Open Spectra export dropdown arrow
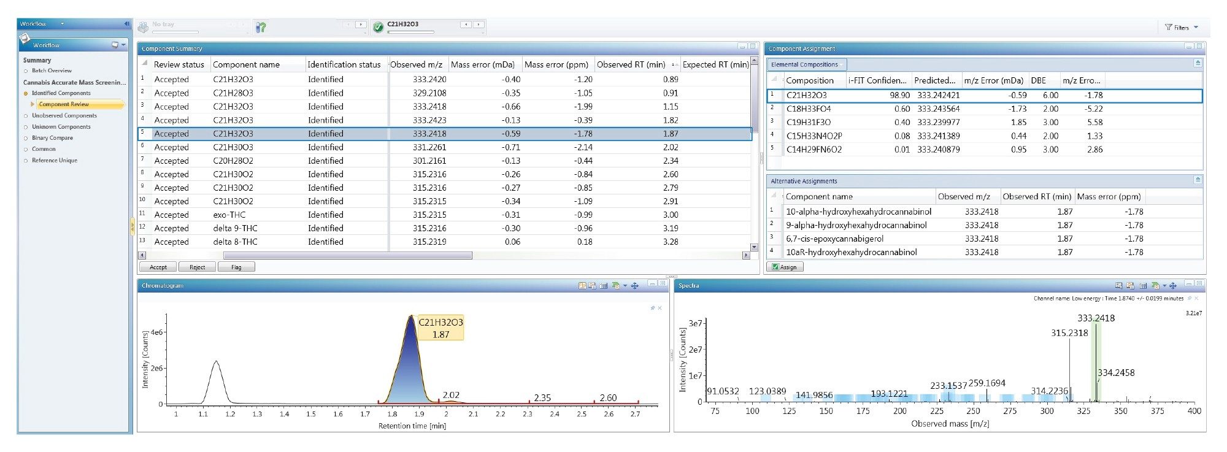The image size is (1227, 452). (1164, 286)
